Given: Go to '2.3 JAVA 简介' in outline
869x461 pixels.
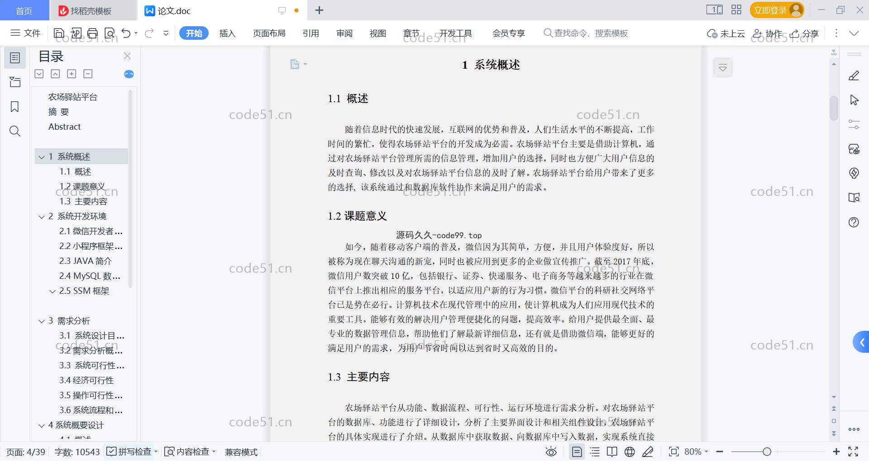Looking at the screenshot, I should click(86, 261).
